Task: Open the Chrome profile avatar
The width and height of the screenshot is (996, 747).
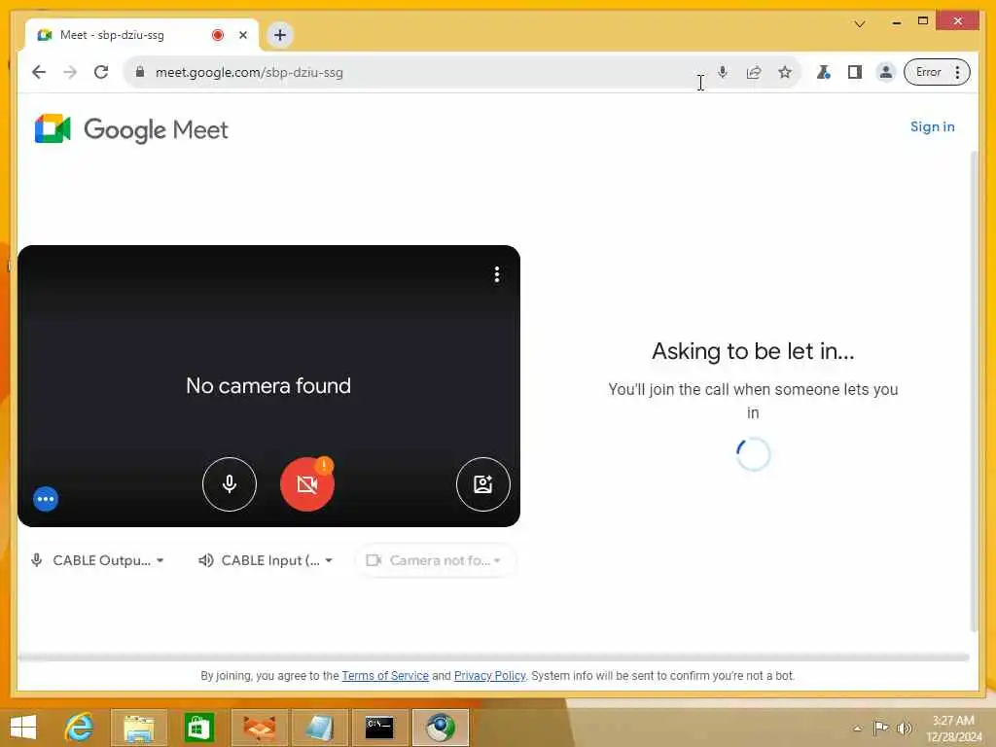Action: pyautogui.click(x=885, y=72)
